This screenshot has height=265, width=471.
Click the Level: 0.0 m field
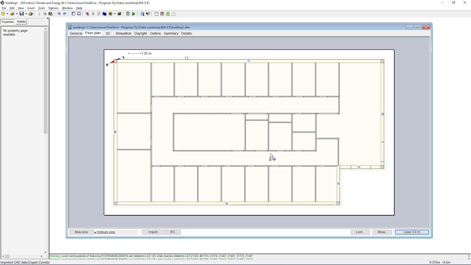pyautogui.click(x=412, y=232)
